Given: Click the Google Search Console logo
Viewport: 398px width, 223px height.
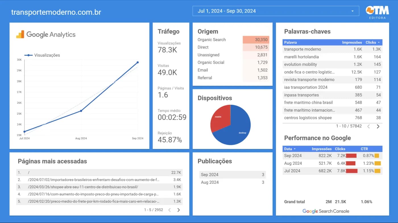Looking at the screenshot, I should (326, 211).
